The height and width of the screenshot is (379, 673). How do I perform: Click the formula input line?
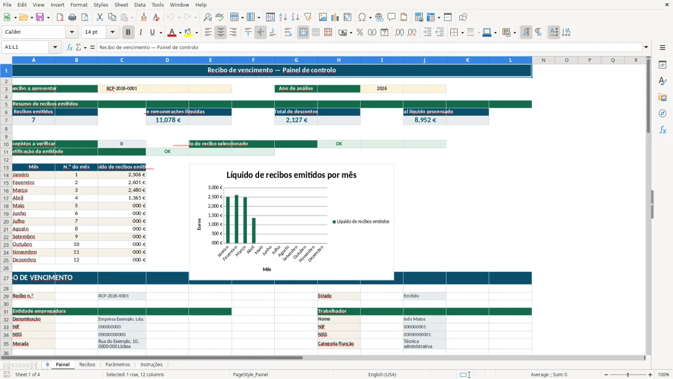click(x=370, y=47)
